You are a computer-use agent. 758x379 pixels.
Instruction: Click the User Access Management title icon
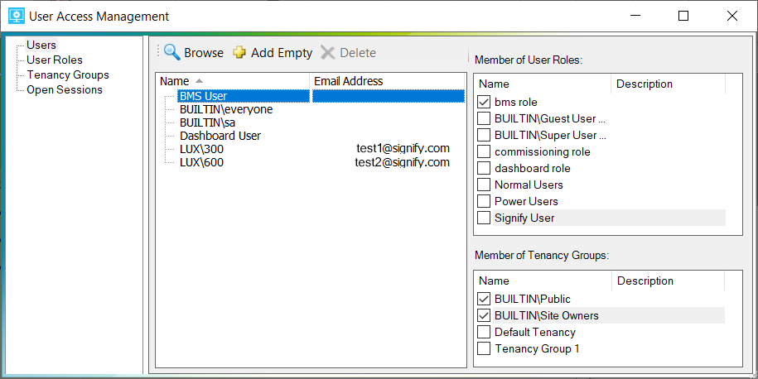16,16
